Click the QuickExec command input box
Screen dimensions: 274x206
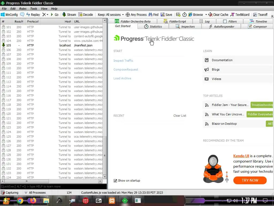(x=54, y=186)
